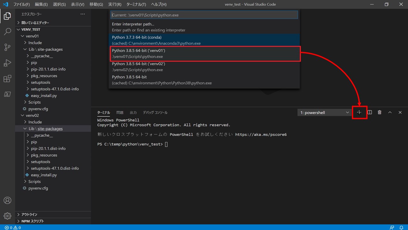Switch to the 出力 tab
Viewport: 408px width, 230px height.
133,112
